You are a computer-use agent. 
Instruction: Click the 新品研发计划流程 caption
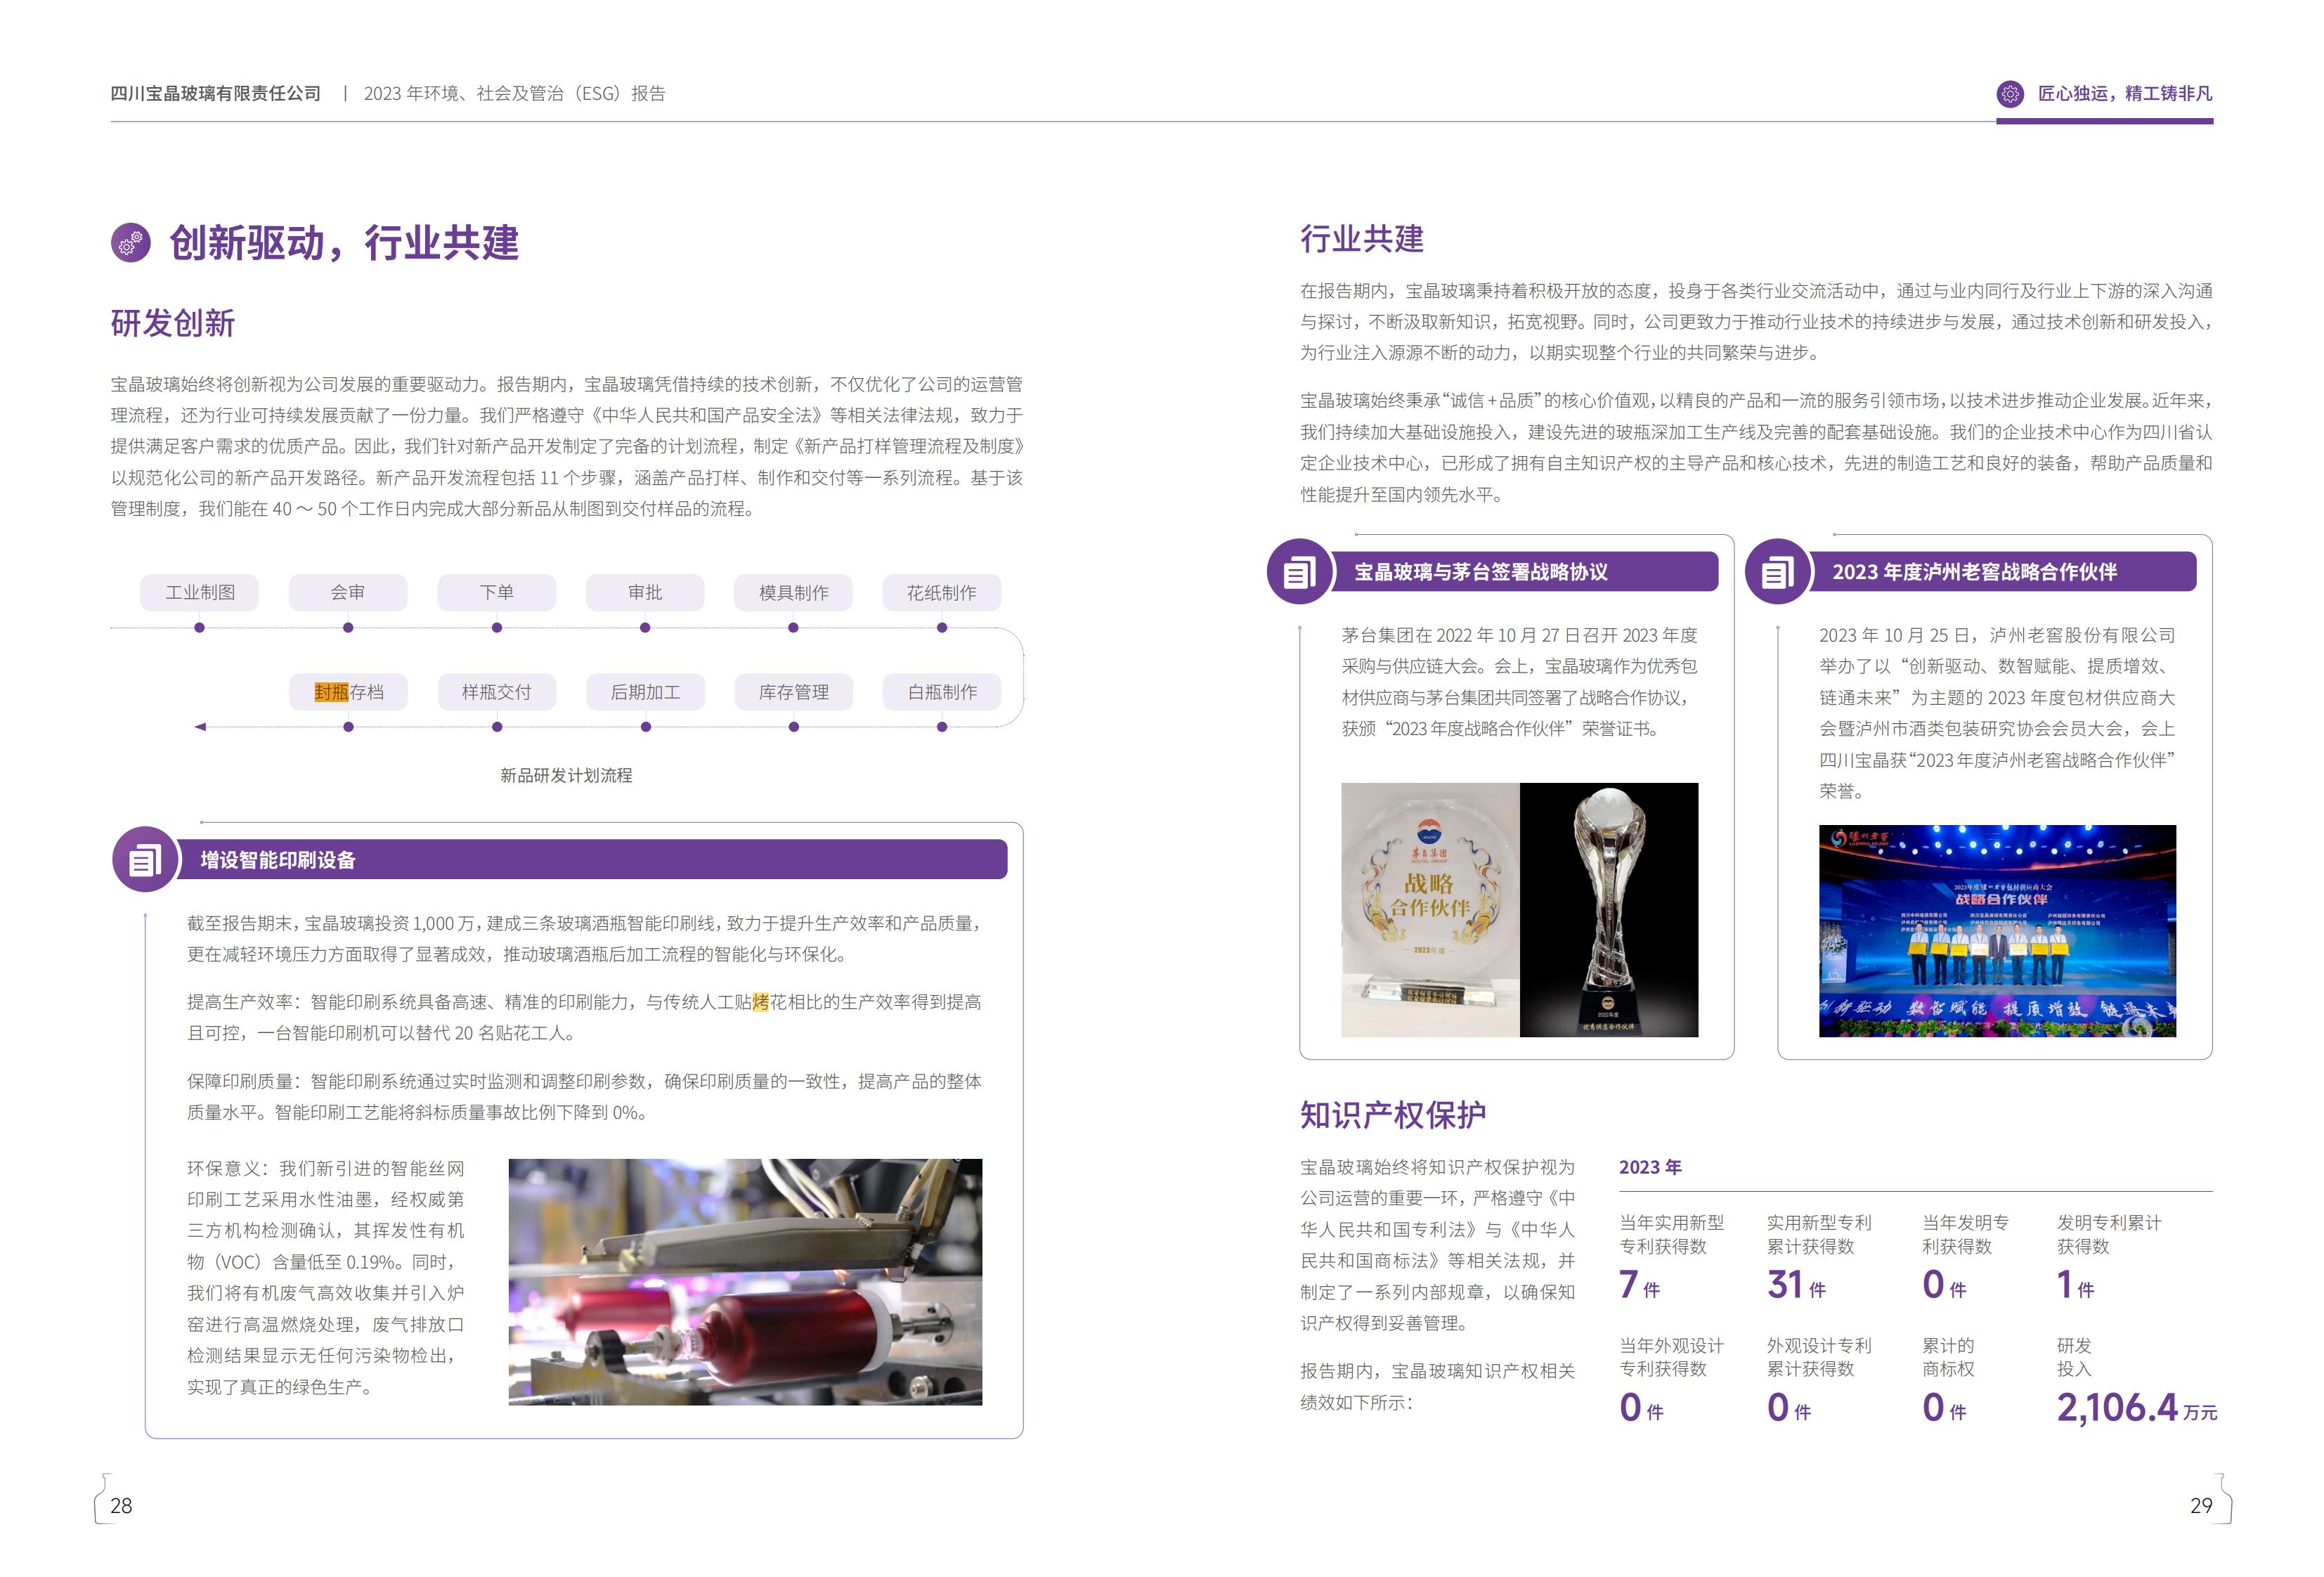[566, 775]
